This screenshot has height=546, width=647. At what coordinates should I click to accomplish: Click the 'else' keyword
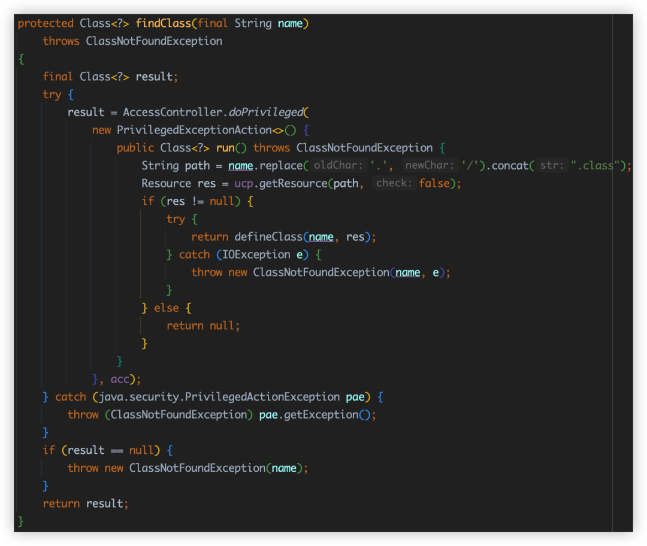click(x=167, y=308)
